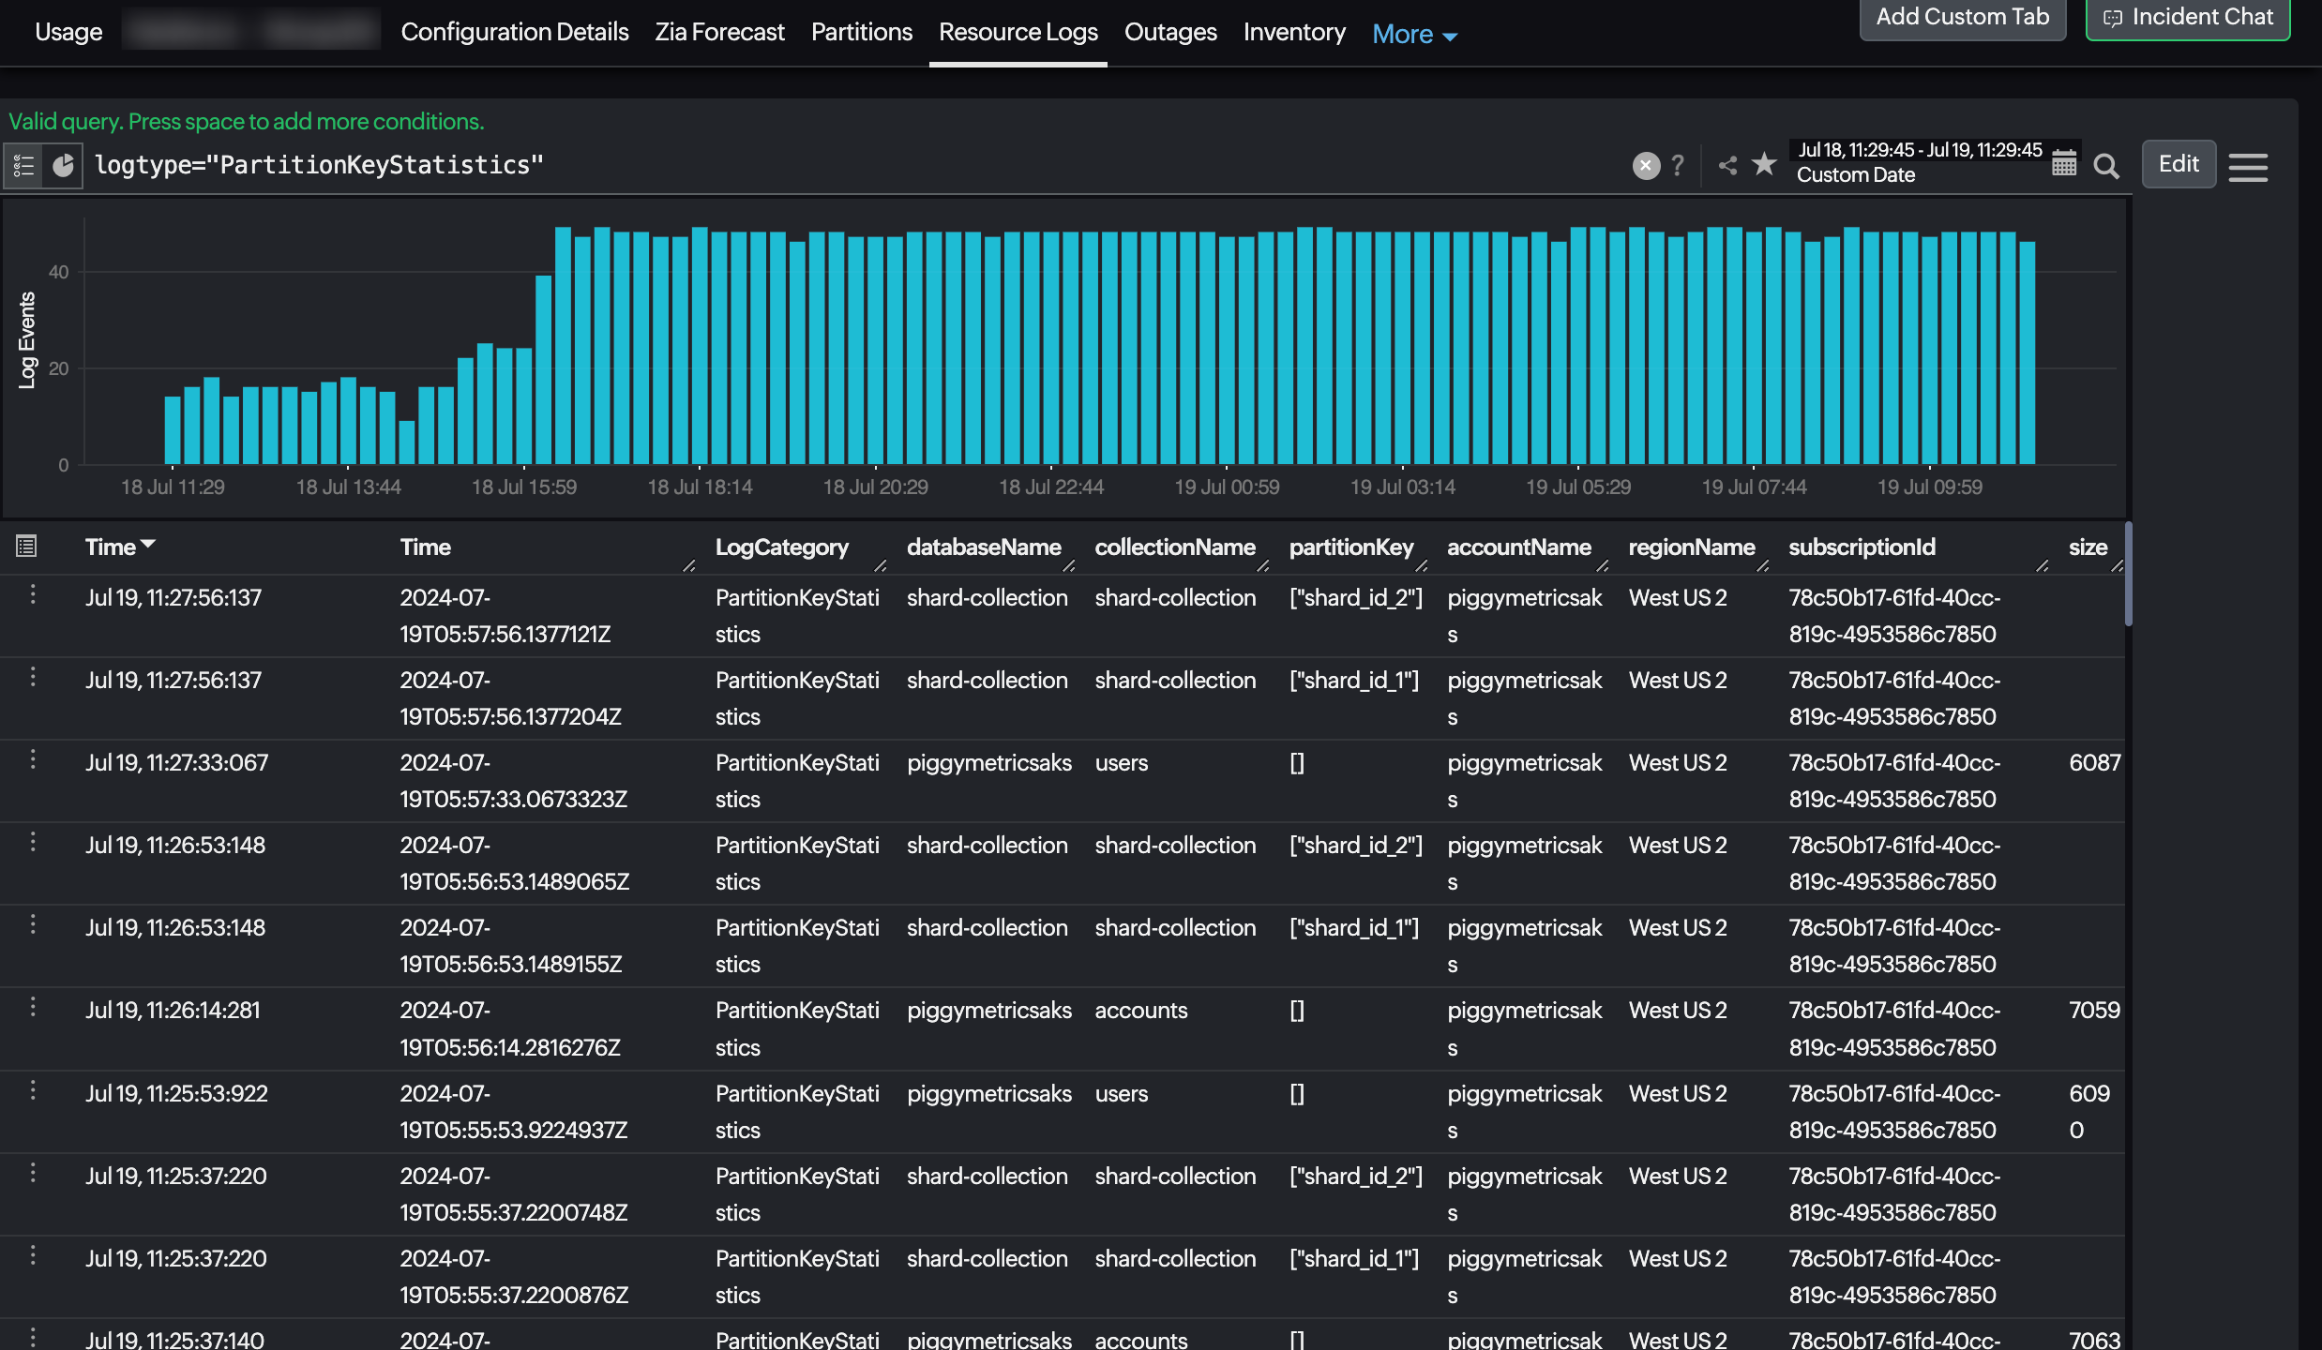This screenshot has height=1350, width=2322.
Task: Share the current query
Action: click(1726, 165)
